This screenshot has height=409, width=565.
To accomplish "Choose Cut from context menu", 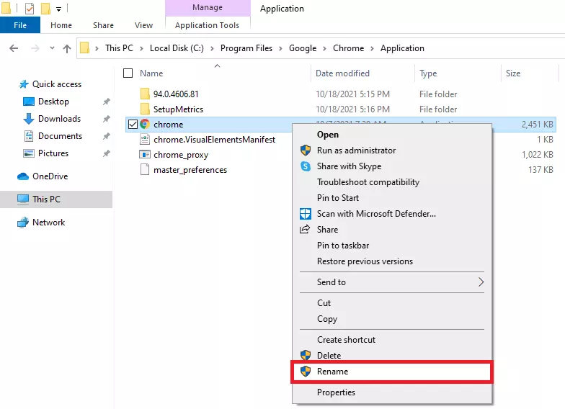I will point(392,302).
